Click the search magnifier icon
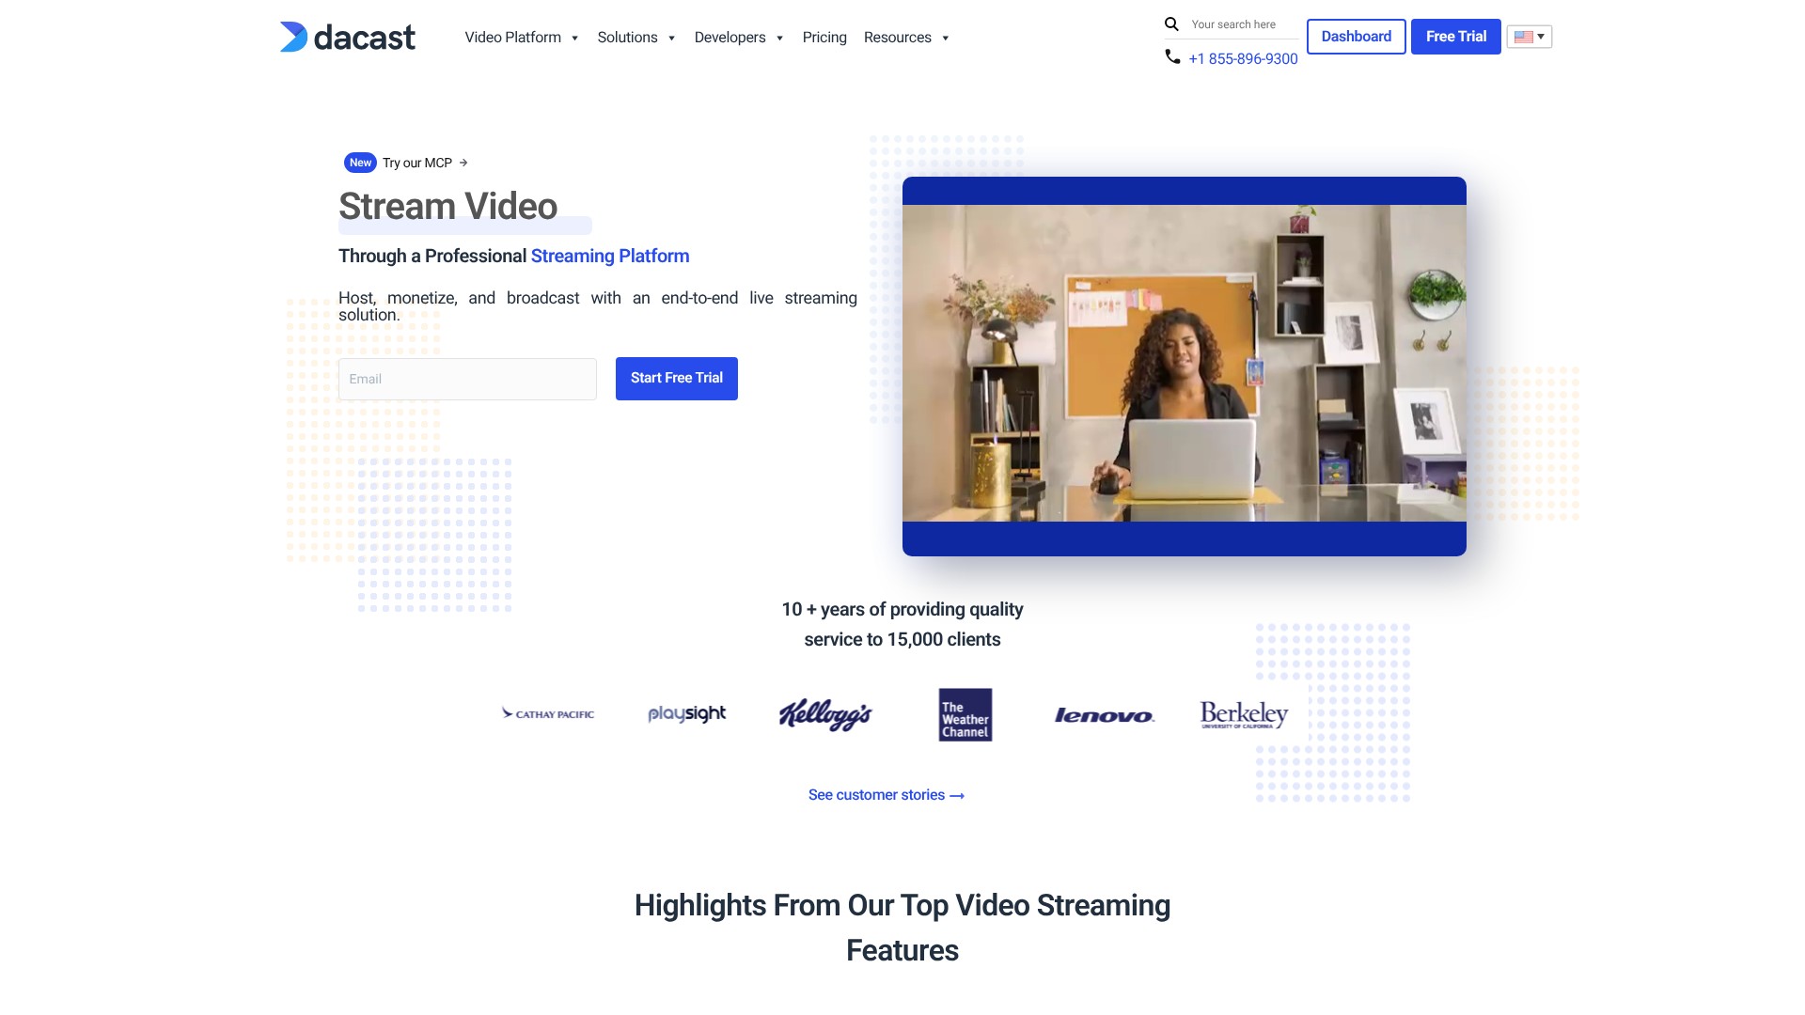Viewport: 1805px width, 1015px height. click(1171, 24)
